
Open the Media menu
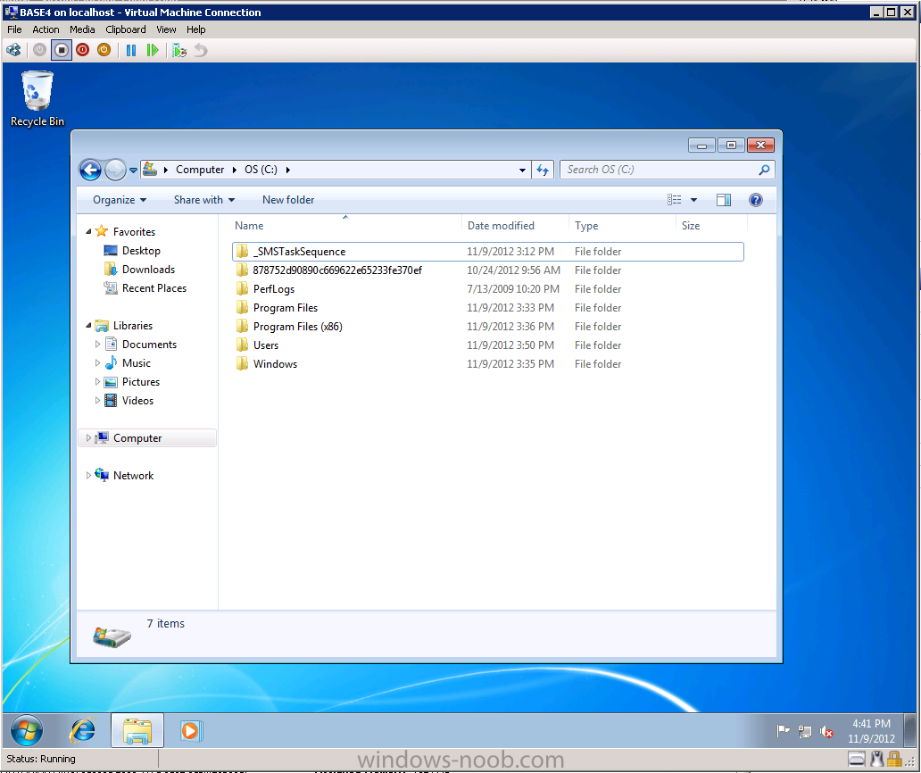click(x=82, y=29)
